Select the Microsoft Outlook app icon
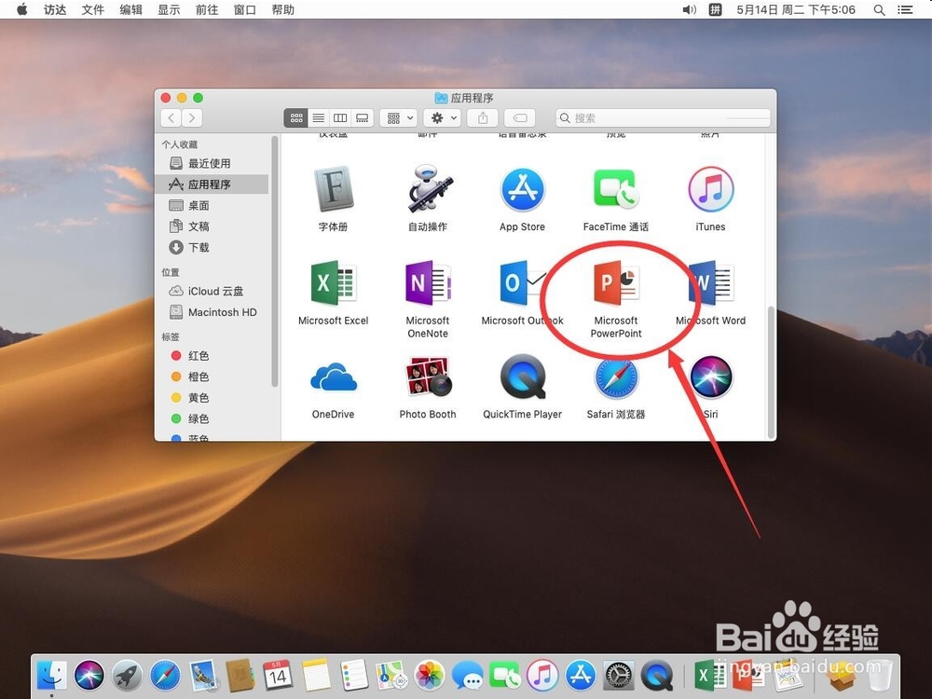932x699 pixels. [x=522, y=283]
